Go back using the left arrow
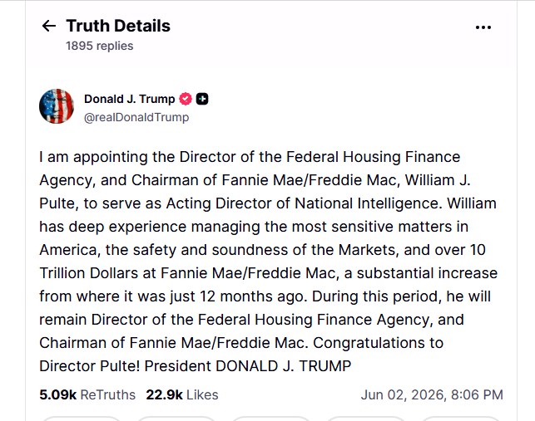 point(49,26)
